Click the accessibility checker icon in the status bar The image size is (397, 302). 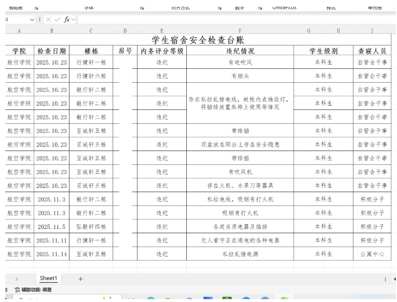click(x=18, y=290)
